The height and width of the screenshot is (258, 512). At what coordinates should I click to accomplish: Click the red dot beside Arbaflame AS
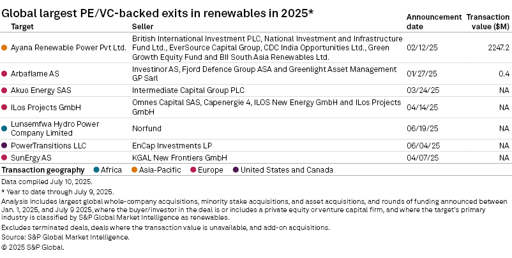coord(5,74)
